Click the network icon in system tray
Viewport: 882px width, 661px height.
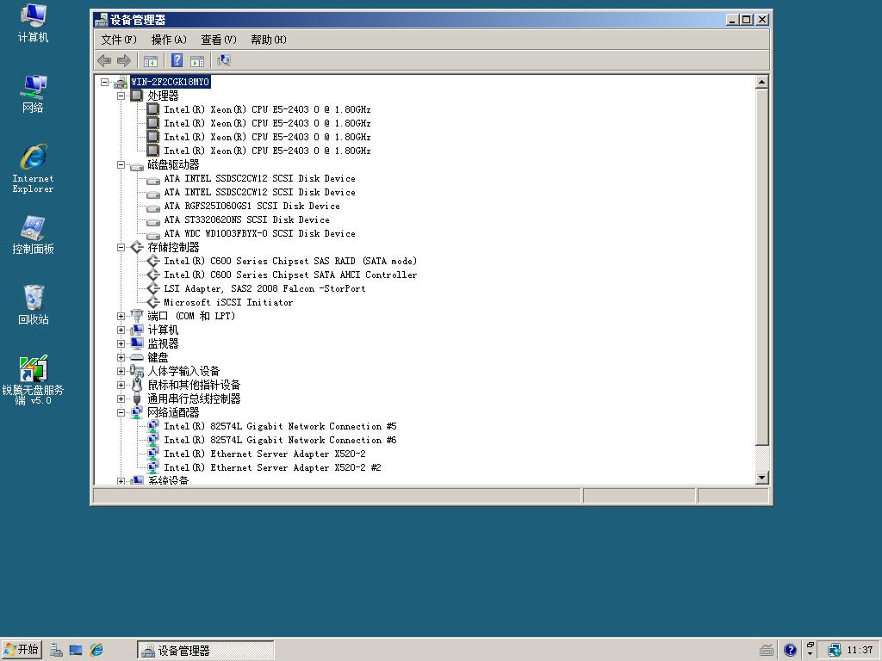(834, 651)
